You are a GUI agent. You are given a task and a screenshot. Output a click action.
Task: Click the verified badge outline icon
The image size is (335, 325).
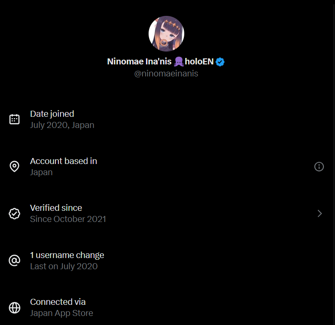tap(15, 213)
